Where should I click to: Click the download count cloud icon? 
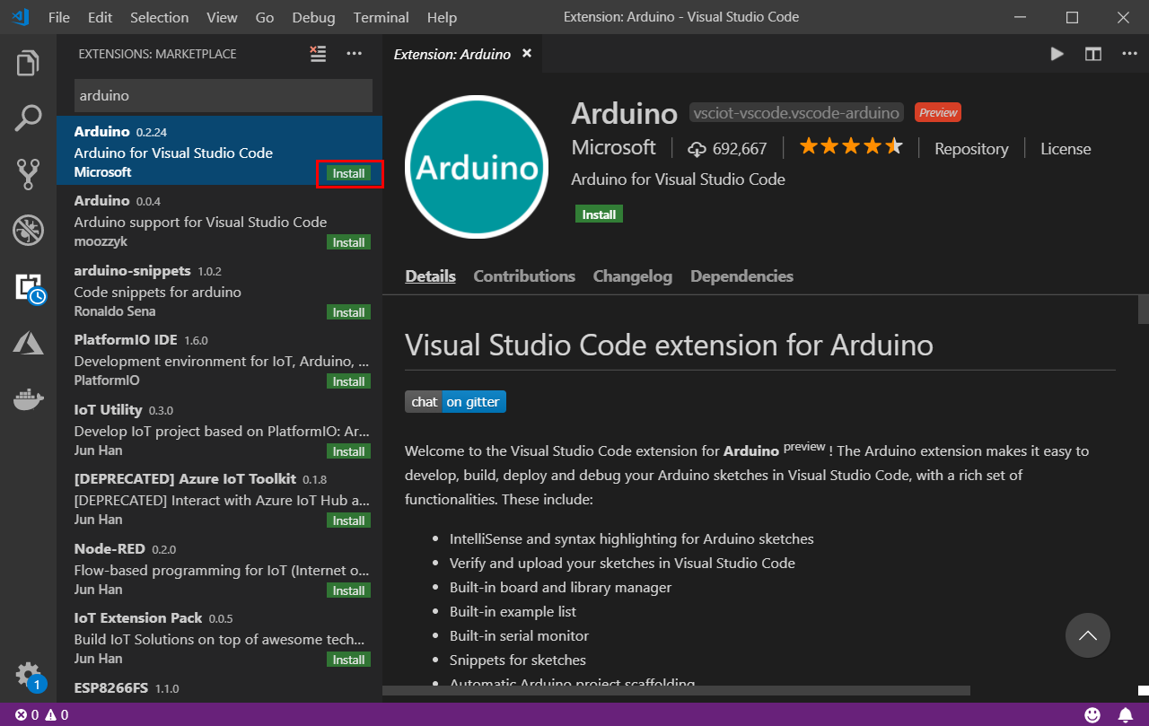click(697, 149)
